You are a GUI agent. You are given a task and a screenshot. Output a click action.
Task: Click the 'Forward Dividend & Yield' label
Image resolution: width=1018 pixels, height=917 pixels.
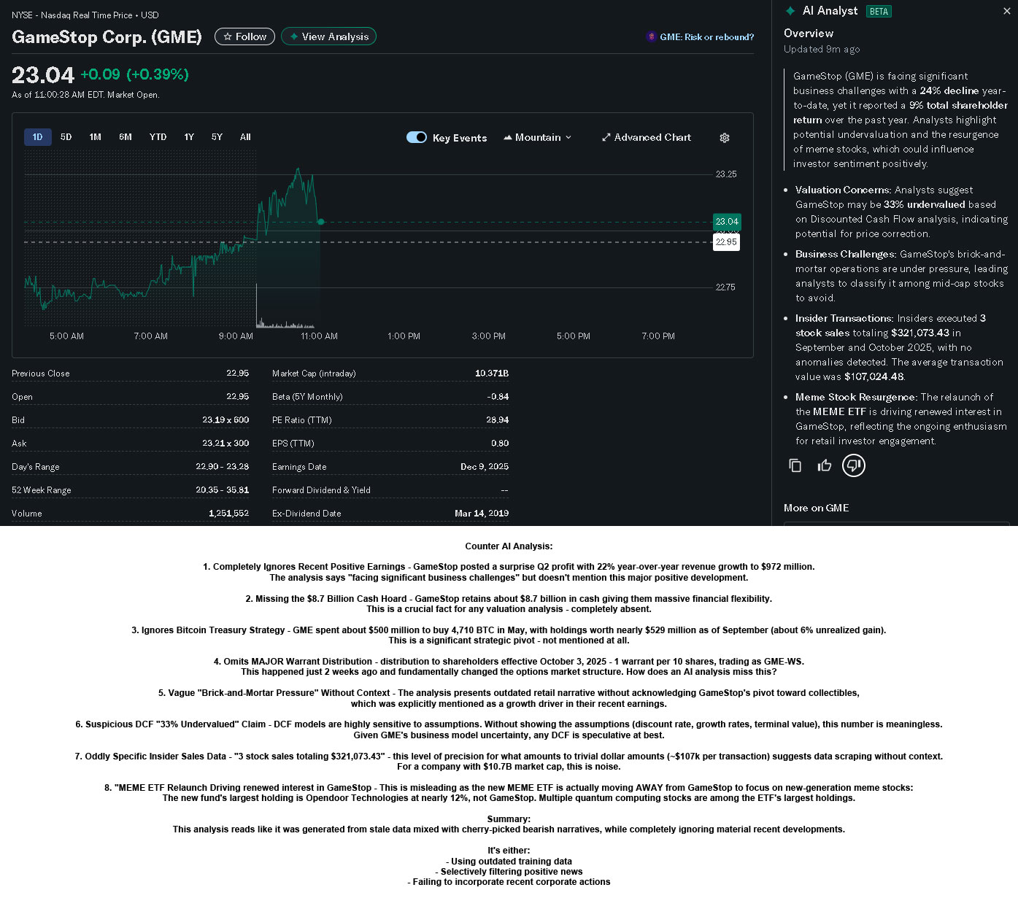[x=321, y=490]
